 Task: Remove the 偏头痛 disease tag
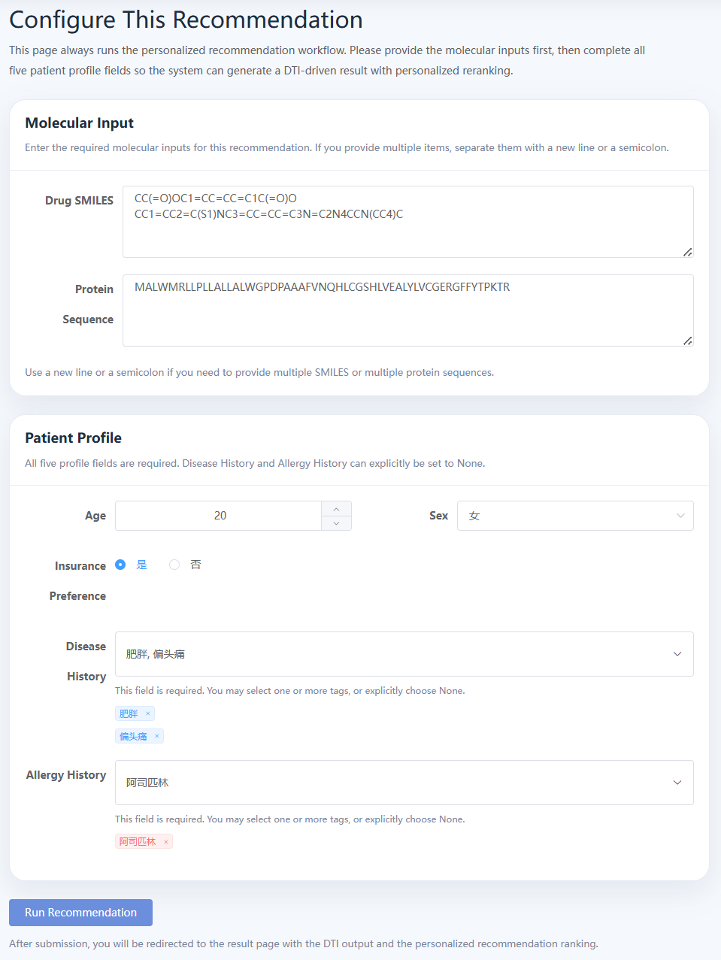click(x=157, y=736)
